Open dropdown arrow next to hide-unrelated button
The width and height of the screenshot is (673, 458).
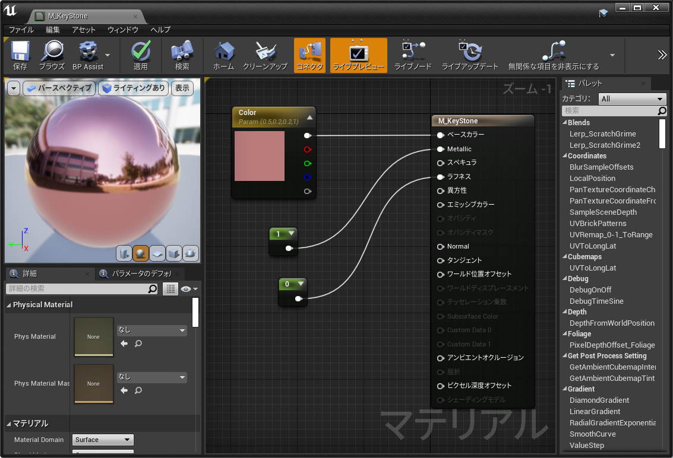(612, 55)
